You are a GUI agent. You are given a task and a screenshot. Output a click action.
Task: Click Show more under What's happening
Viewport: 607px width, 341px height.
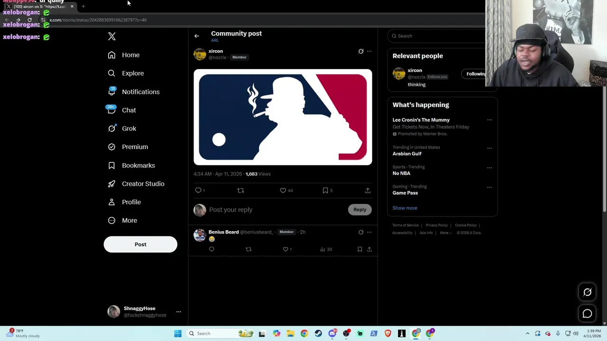click(x=405, y=208)
